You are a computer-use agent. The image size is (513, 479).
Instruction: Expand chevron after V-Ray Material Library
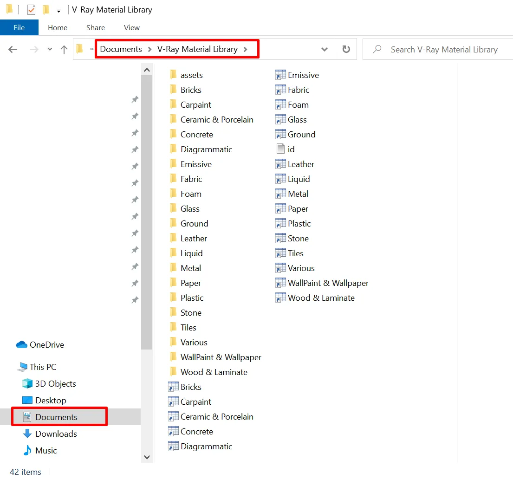(245, 49)
